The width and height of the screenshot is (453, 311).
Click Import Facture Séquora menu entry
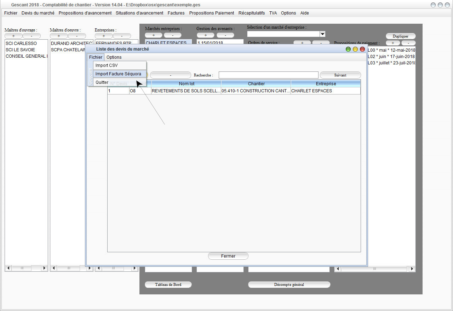[x=118, y=74]
